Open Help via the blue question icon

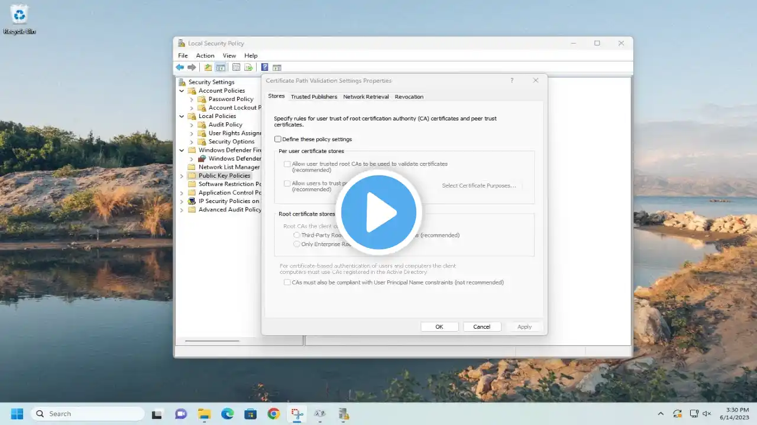click(x=264, y=67)
